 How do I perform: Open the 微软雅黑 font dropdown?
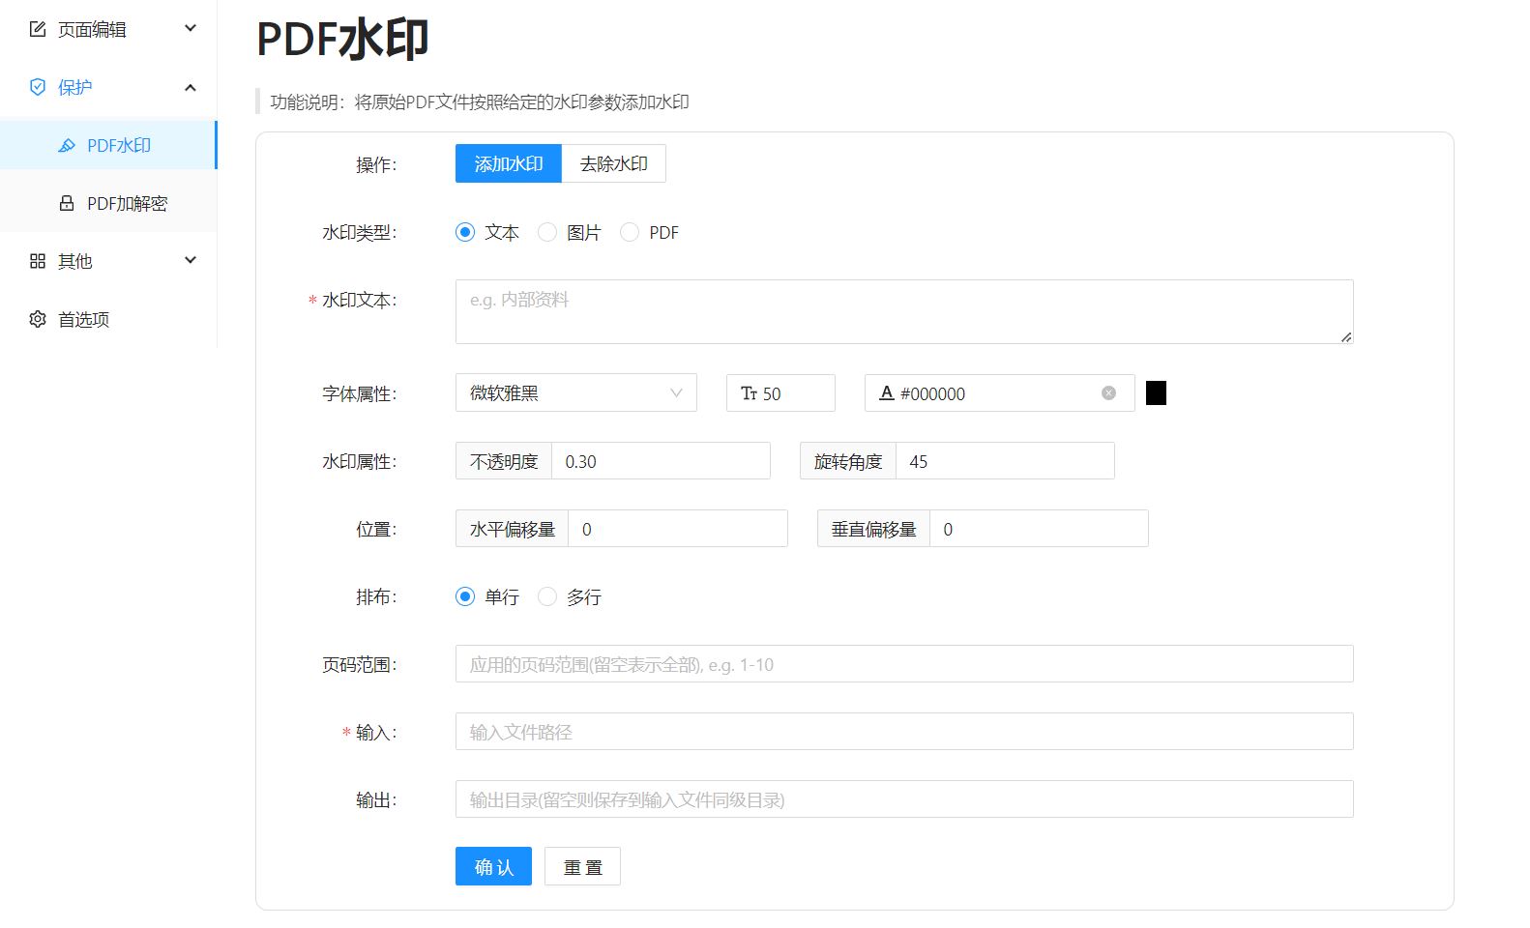[x=576, y=392]
